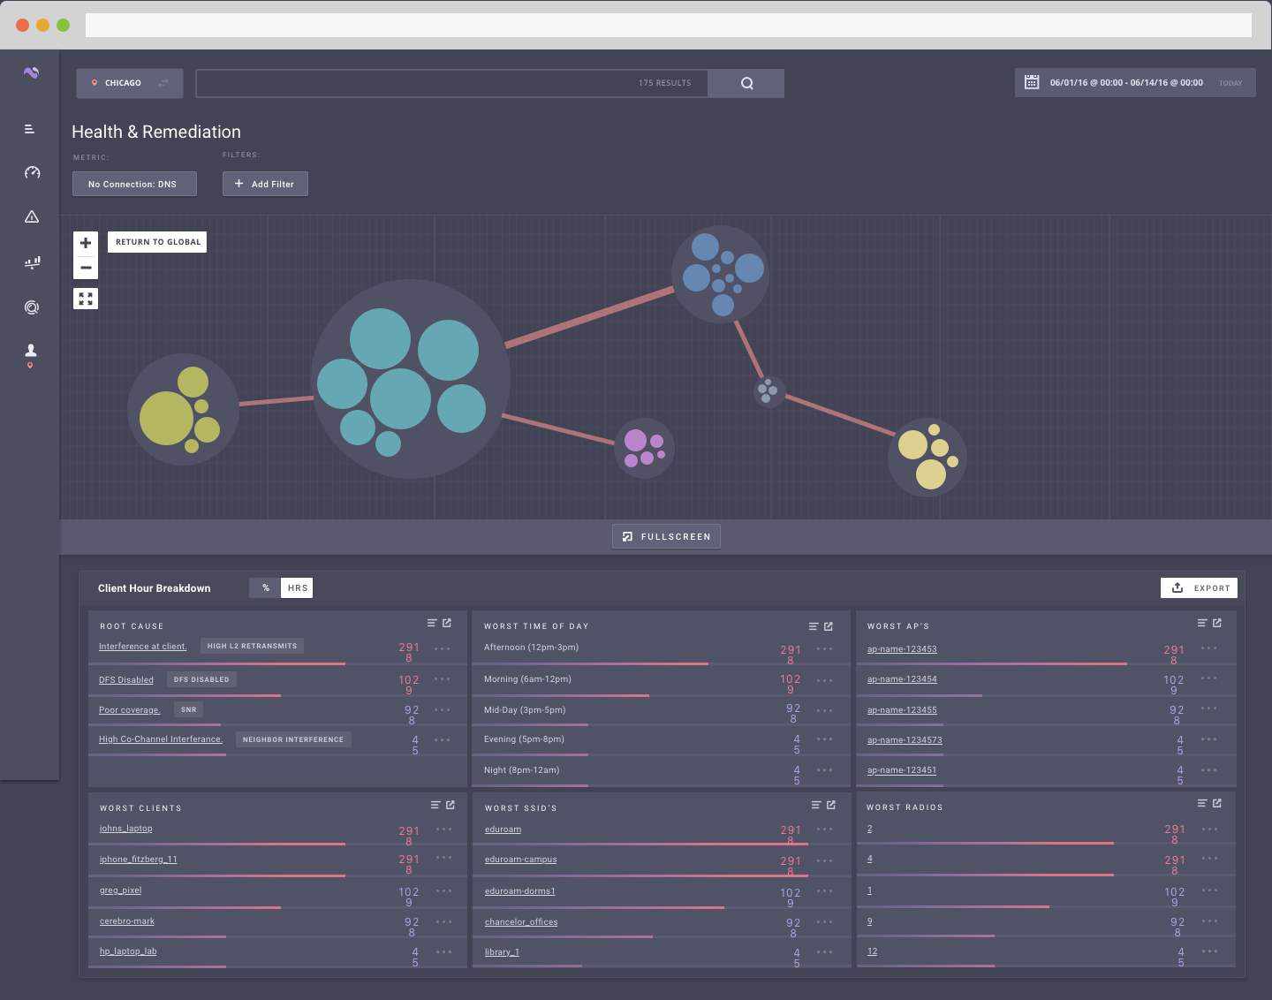Click the High L2 Retransmits tag
The image size is (1272, 1000).
[x=252, y=646]
